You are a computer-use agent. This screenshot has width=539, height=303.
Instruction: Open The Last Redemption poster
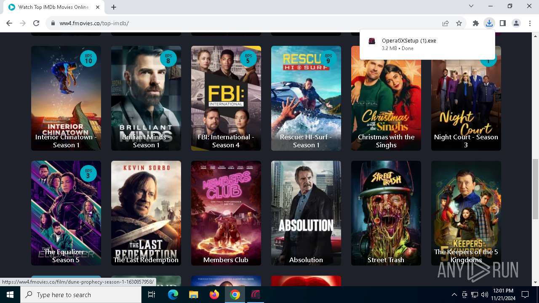point(146,213)
